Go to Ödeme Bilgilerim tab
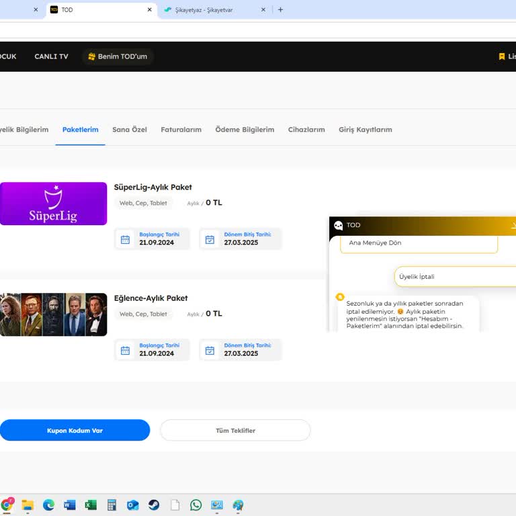The image size is (516, 516). [245, 130]
